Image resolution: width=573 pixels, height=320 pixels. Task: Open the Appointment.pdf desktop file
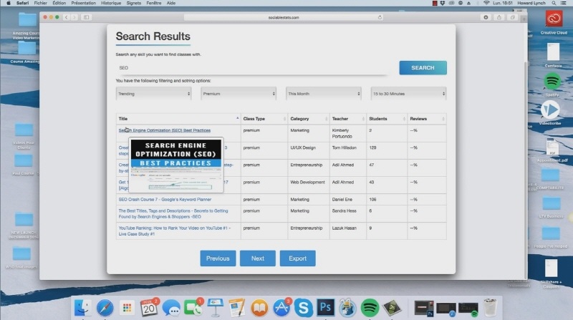552,147
